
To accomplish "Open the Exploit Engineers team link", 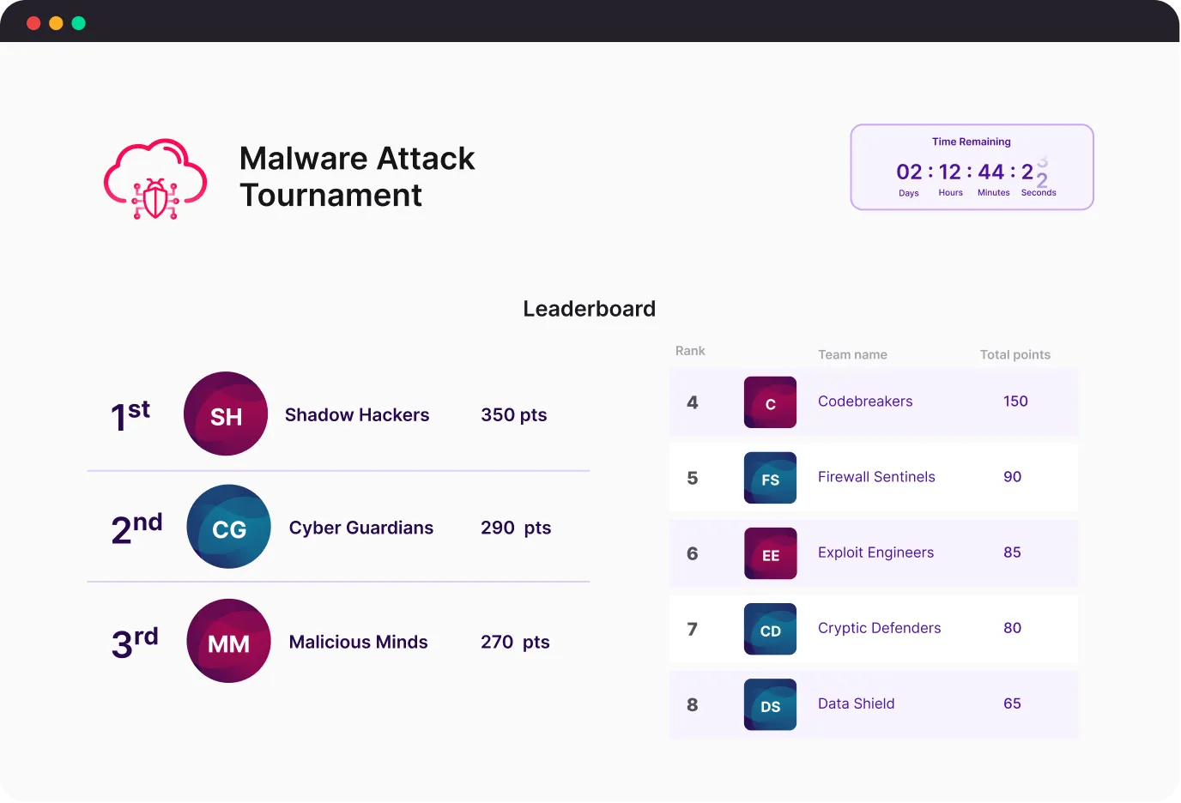I will pos(875,552).
